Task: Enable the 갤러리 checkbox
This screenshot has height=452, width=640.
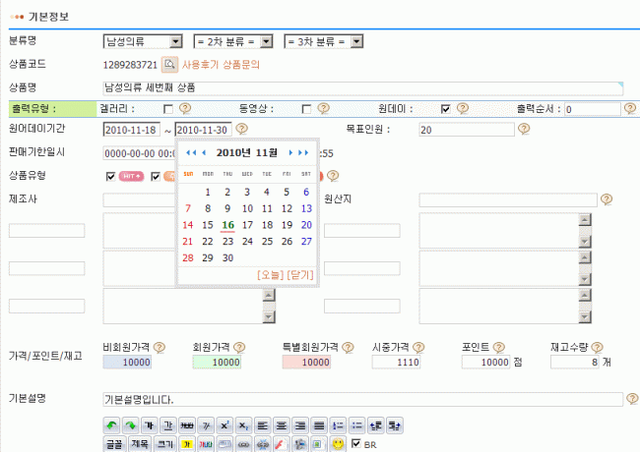Action: coord(168,109)
